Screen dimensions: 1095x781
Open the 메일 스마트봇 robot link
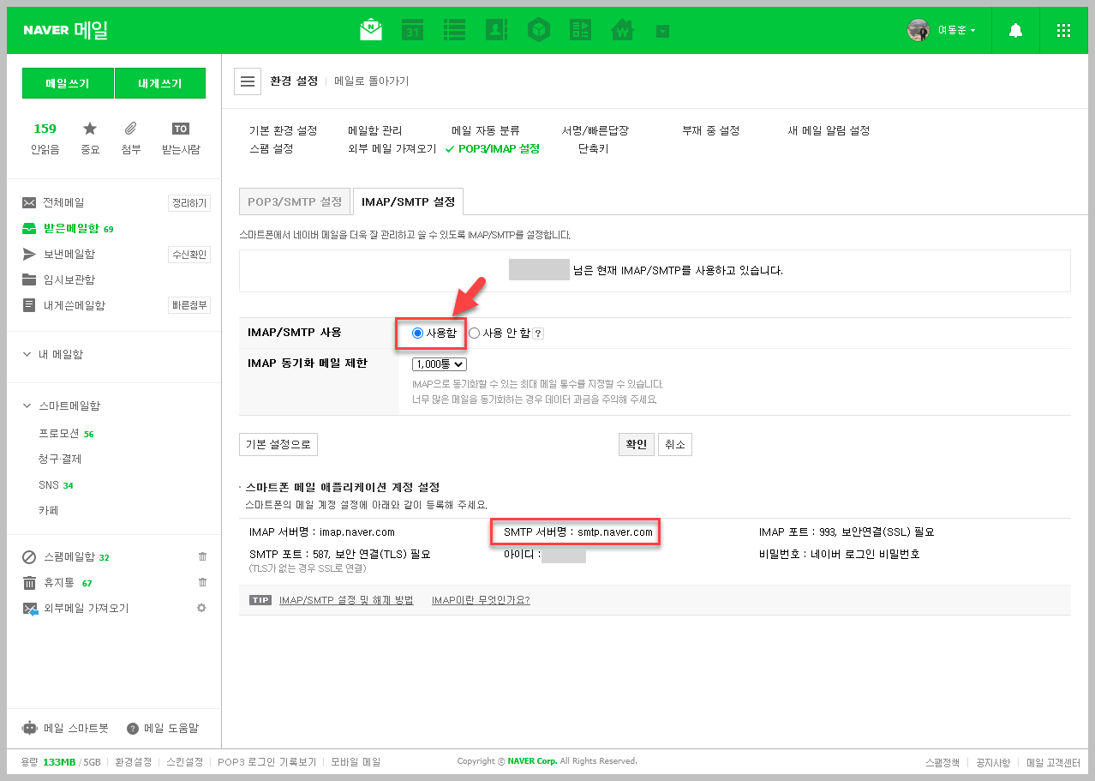pos(66,728)
